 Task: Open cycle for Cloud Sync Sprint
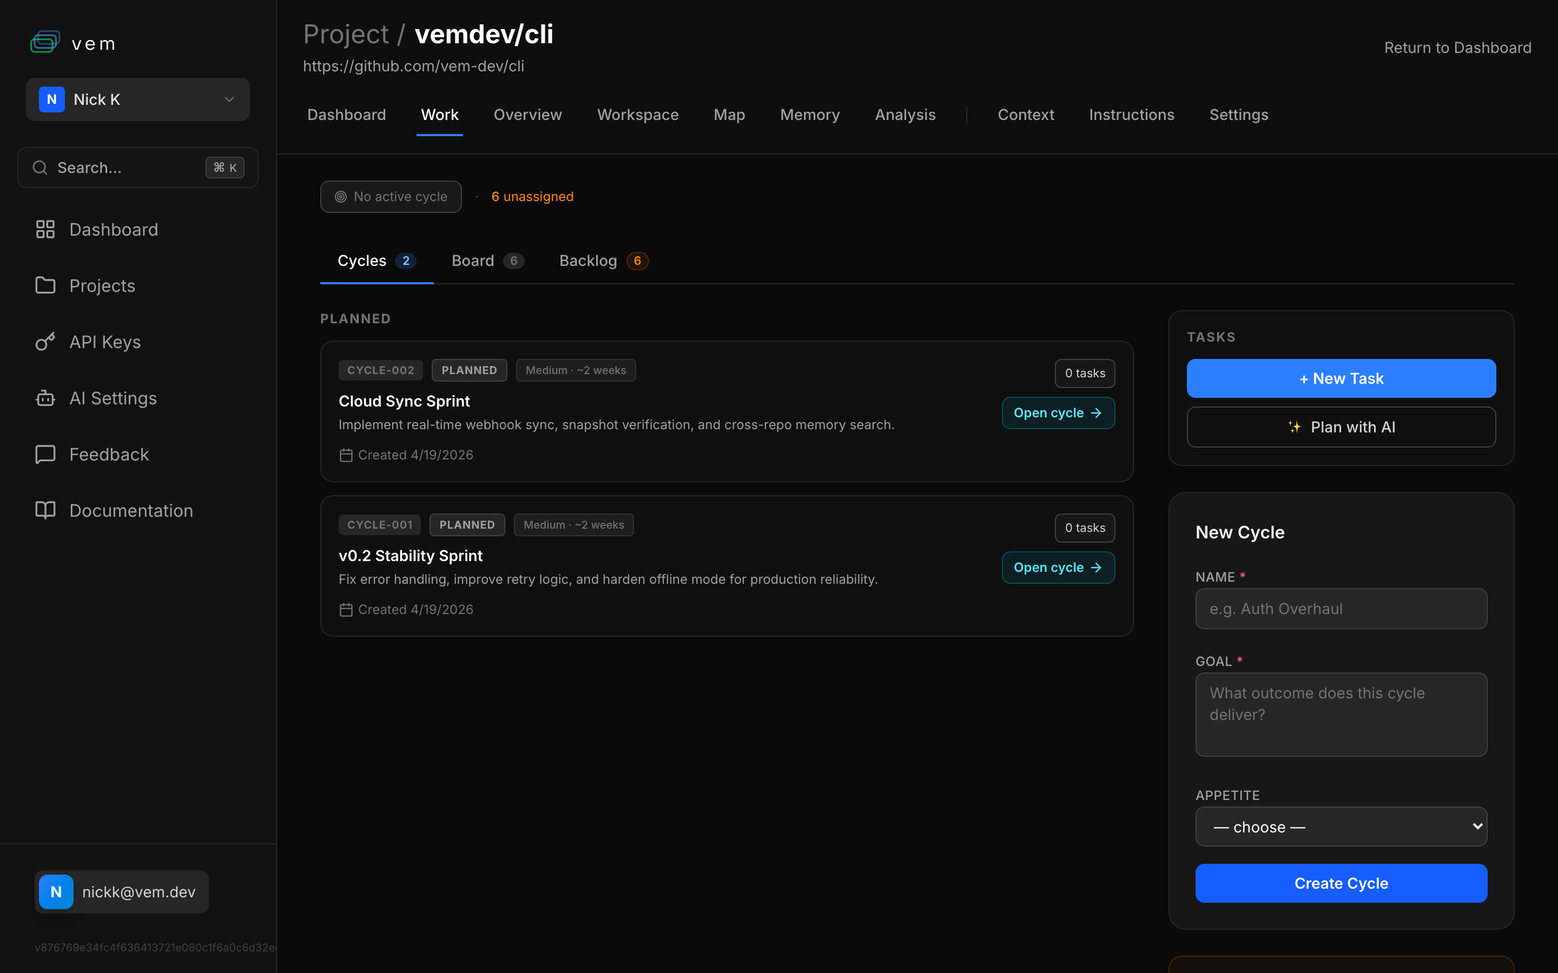[1058, 413]
